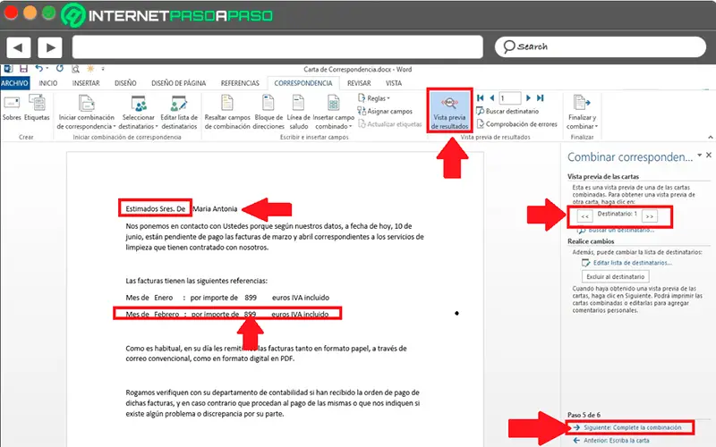716x447 pixels.
Task: Close the Combinar correspondencia pane
Action: (709, 155)
